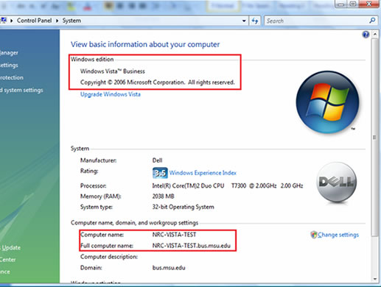Open Advanced system settings in sidebar

[21, 90]
